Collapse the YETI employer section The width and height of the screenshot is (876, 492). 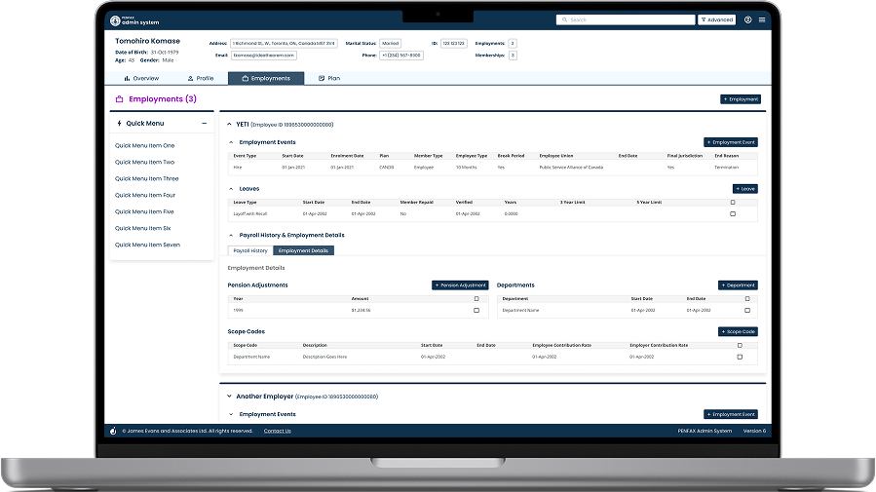[229, 125]
